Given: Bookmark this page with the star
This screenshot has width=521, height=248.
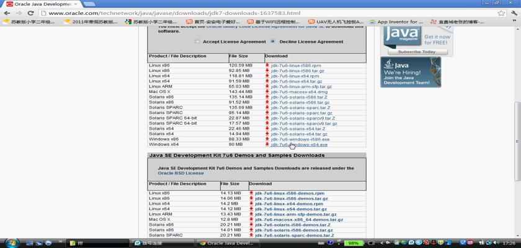Looking at the screenshot, I should 501,13.
